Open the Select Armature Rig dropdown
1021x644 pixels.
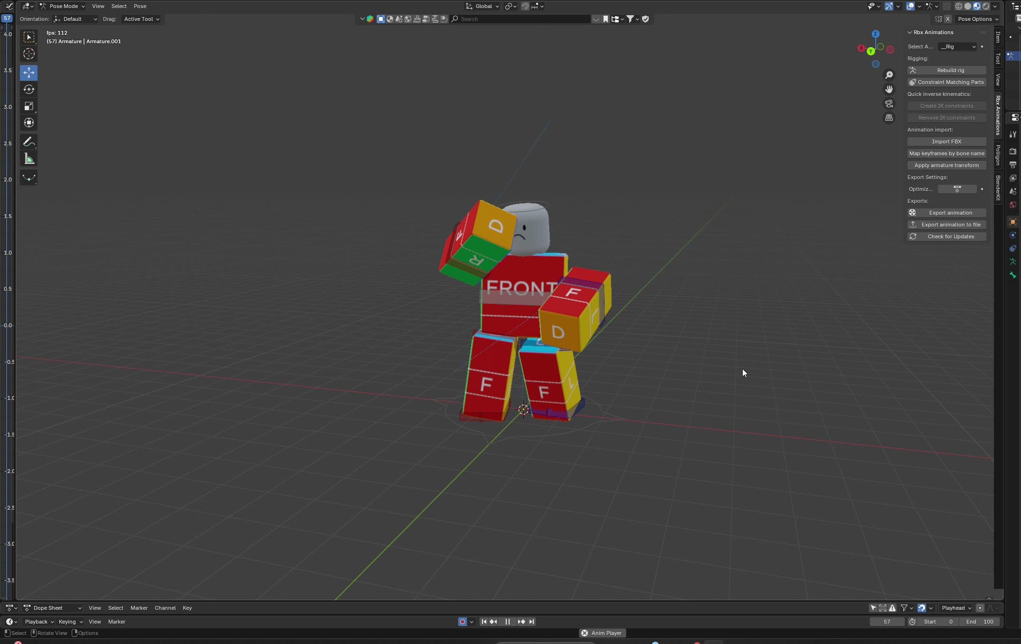click(957, 47)
